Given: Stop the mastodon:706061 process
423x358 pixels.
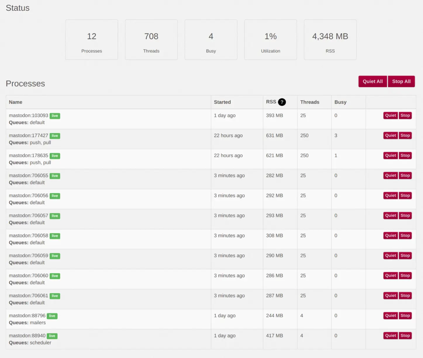Looking at the screenshot, I should tap(405, 296).
